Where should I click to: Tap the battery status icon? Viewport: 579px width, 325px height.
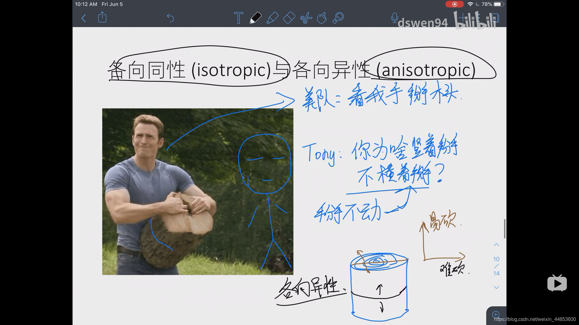499,4
